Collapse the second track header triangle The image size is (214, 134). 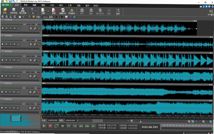pos(2,35)
